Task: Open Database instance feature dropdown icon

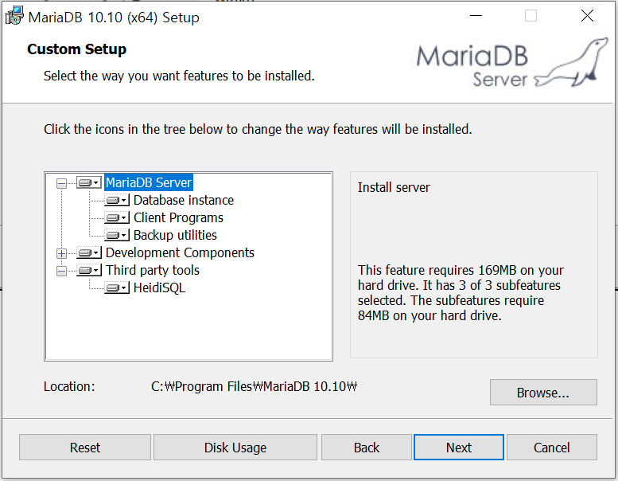Action: (x=117, y=201)
